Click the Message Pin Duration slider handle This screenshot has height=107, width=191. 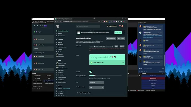tap(94, 75)
